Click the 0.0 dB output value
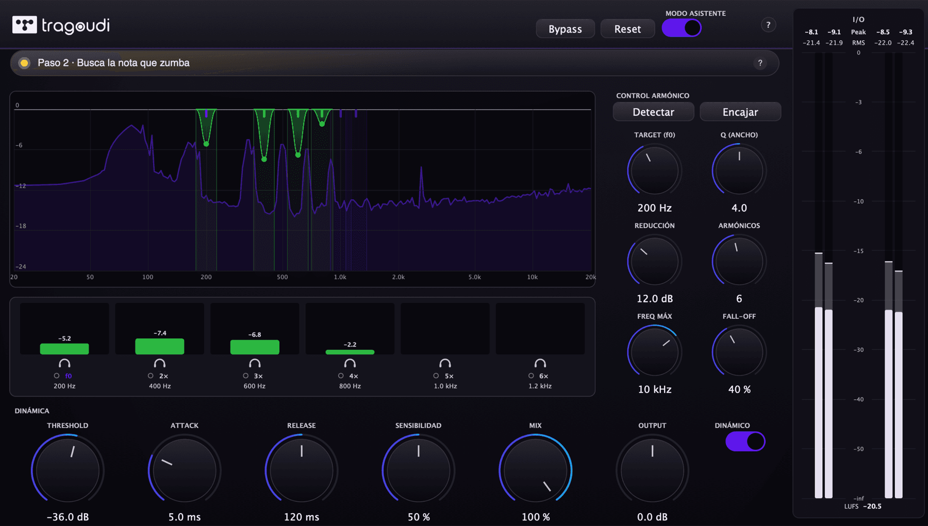Image resolution: width=928 pixels, height=526 pixels. 652,517
